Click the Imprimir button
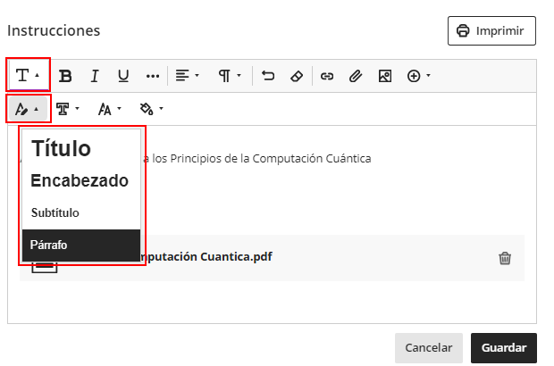554x366 pixels. 491,30
